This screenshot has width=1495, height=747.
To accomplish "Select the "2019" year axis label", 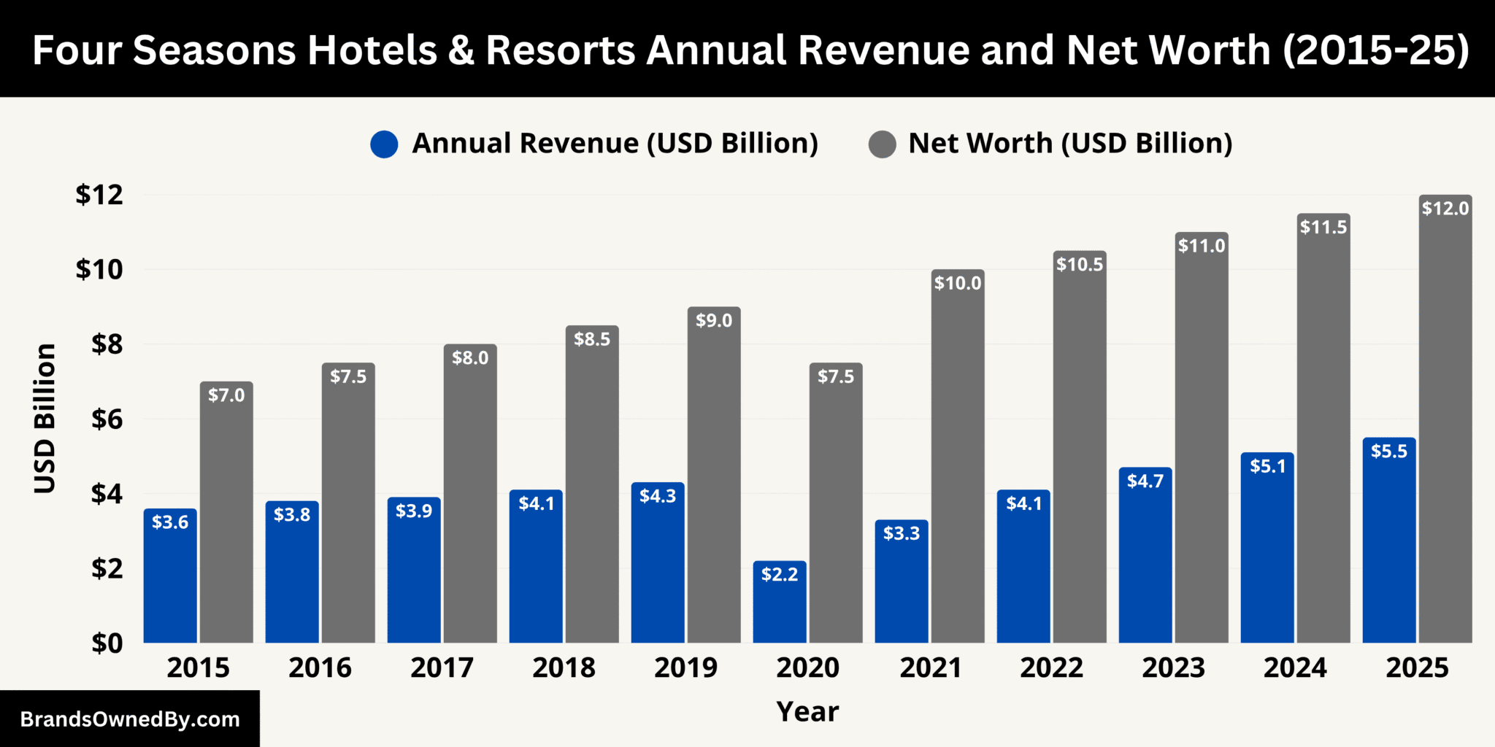I will 685,668.
